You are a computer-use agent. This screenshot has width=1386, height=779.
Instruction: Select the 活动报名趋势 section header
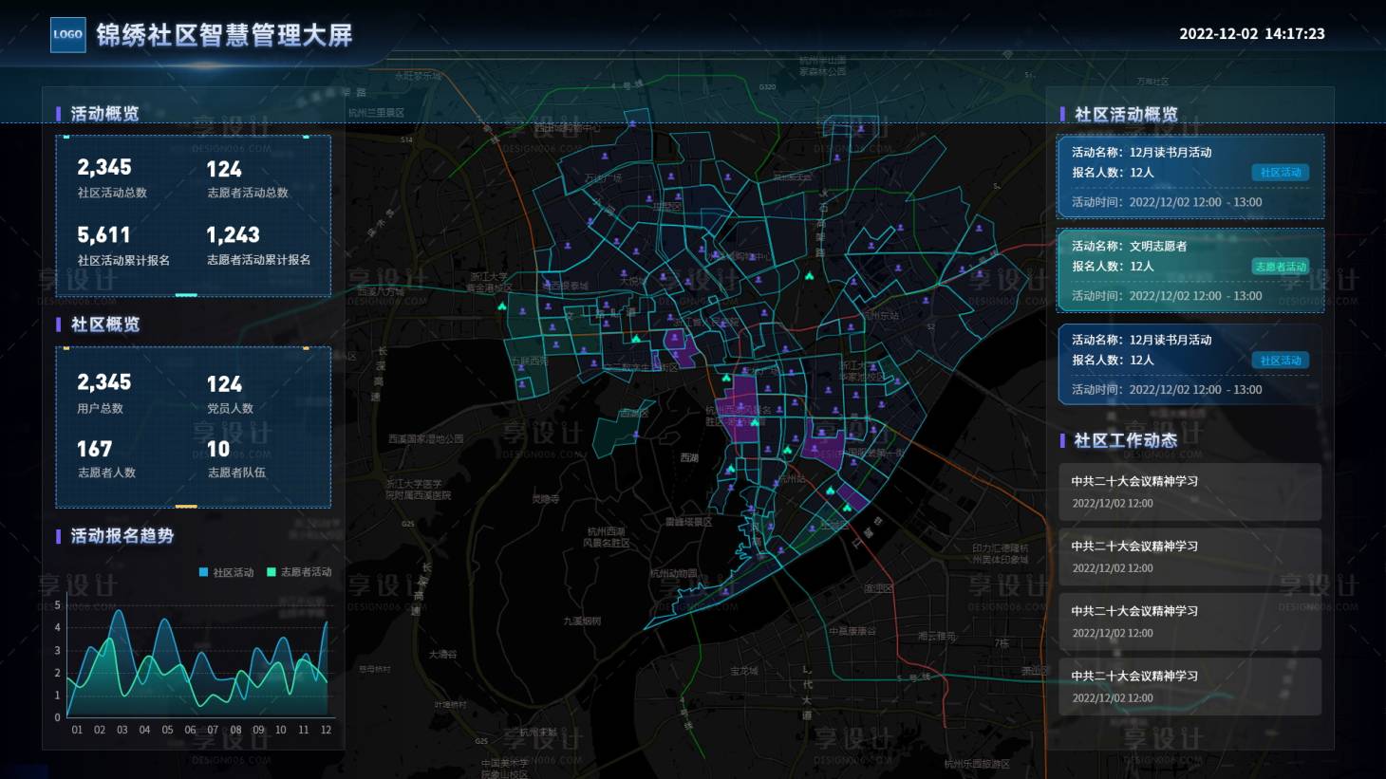122,536
